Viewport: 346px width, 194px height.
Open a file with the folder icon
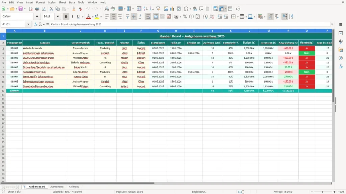tap(12, 9)
